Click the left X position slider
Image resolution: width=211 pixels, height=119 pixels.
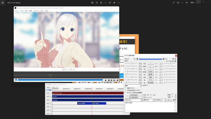pyautogui.click(x=131, y=63)
